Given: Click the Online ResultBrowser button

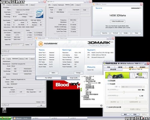Looking at the screenshot, I should pyautogui.click(x=118, y=21).
